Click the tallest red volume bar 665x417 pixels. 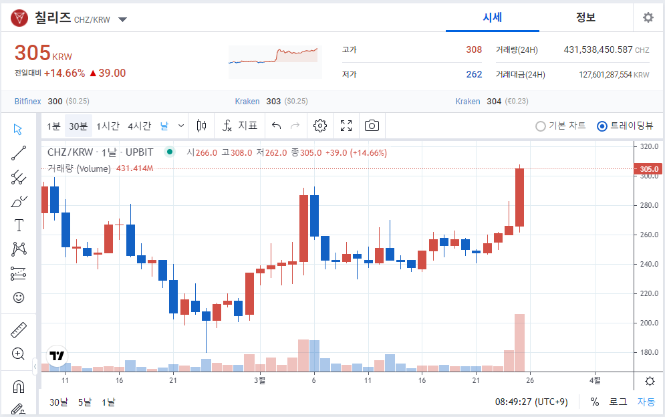point(519,343)
